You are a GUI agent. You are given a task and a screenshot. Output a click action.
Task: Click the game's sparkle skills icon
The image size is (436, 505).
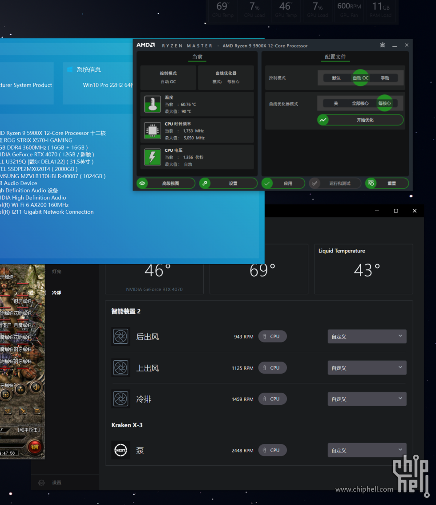point(20,389)
